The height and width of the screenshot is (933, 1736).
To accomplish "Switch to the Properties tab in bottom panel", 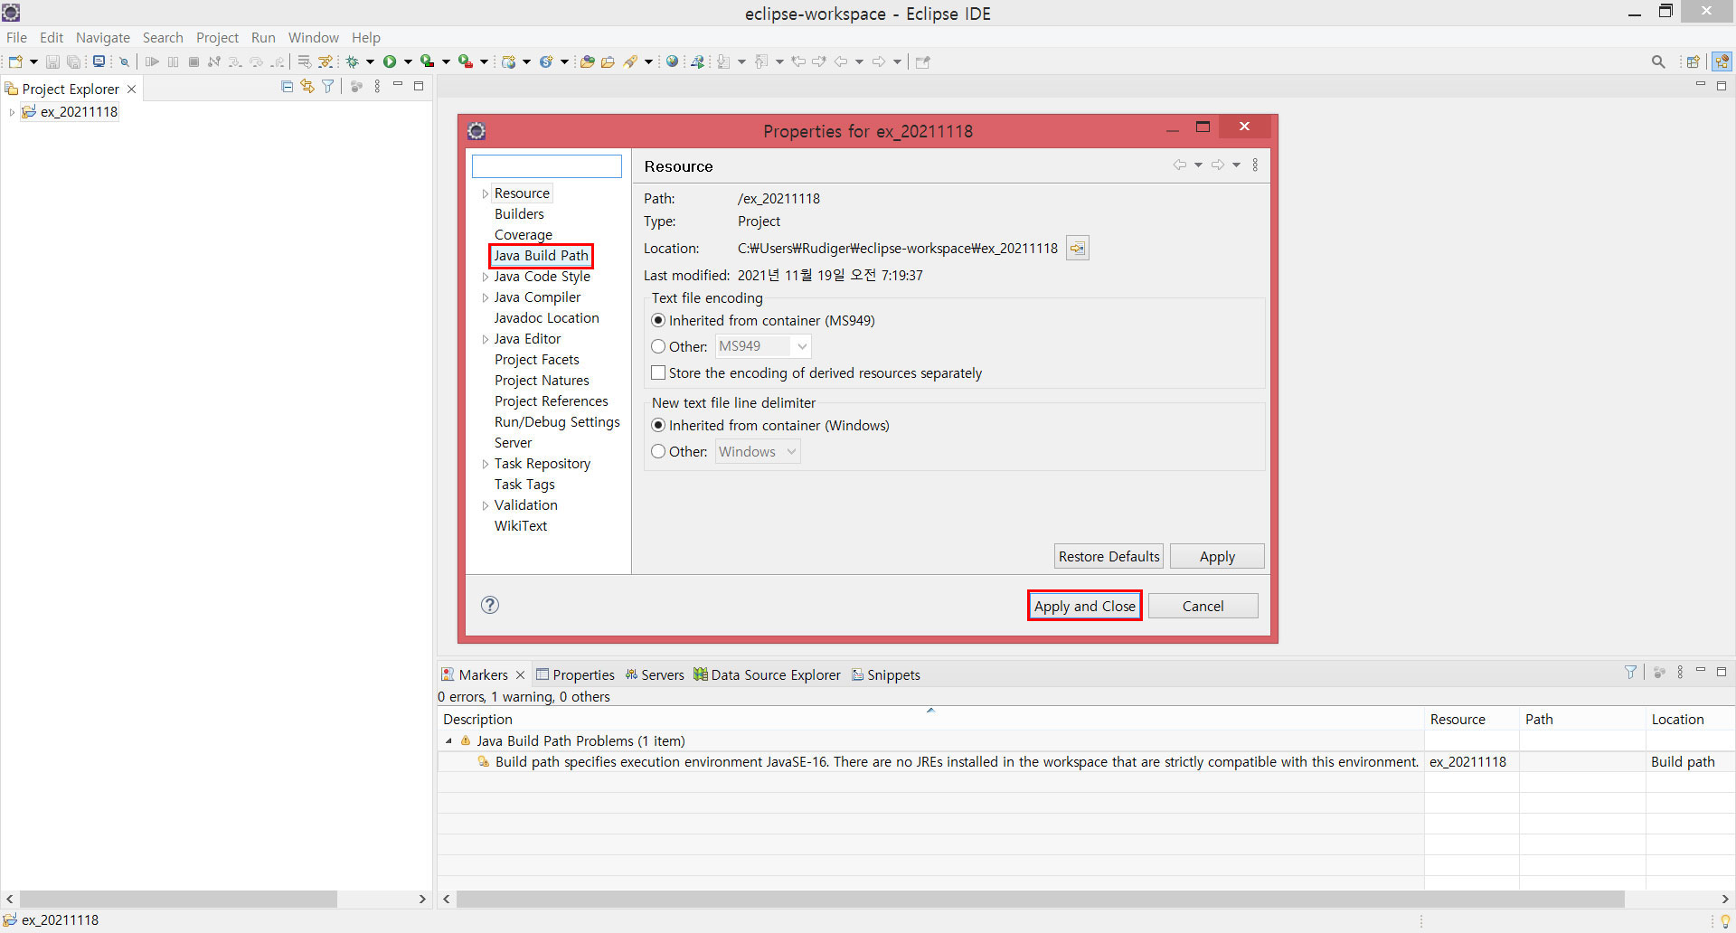I will [x=575, y=674].
